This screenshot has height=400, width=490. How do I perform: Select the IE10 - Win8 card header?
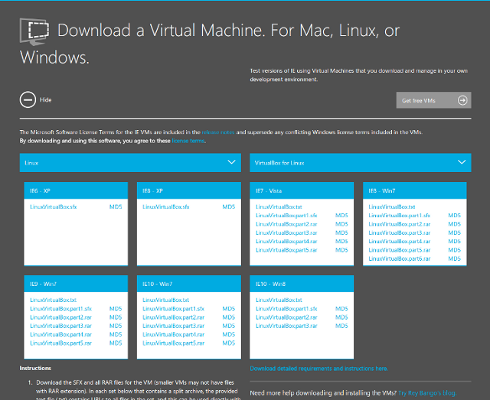coord(302,284)
